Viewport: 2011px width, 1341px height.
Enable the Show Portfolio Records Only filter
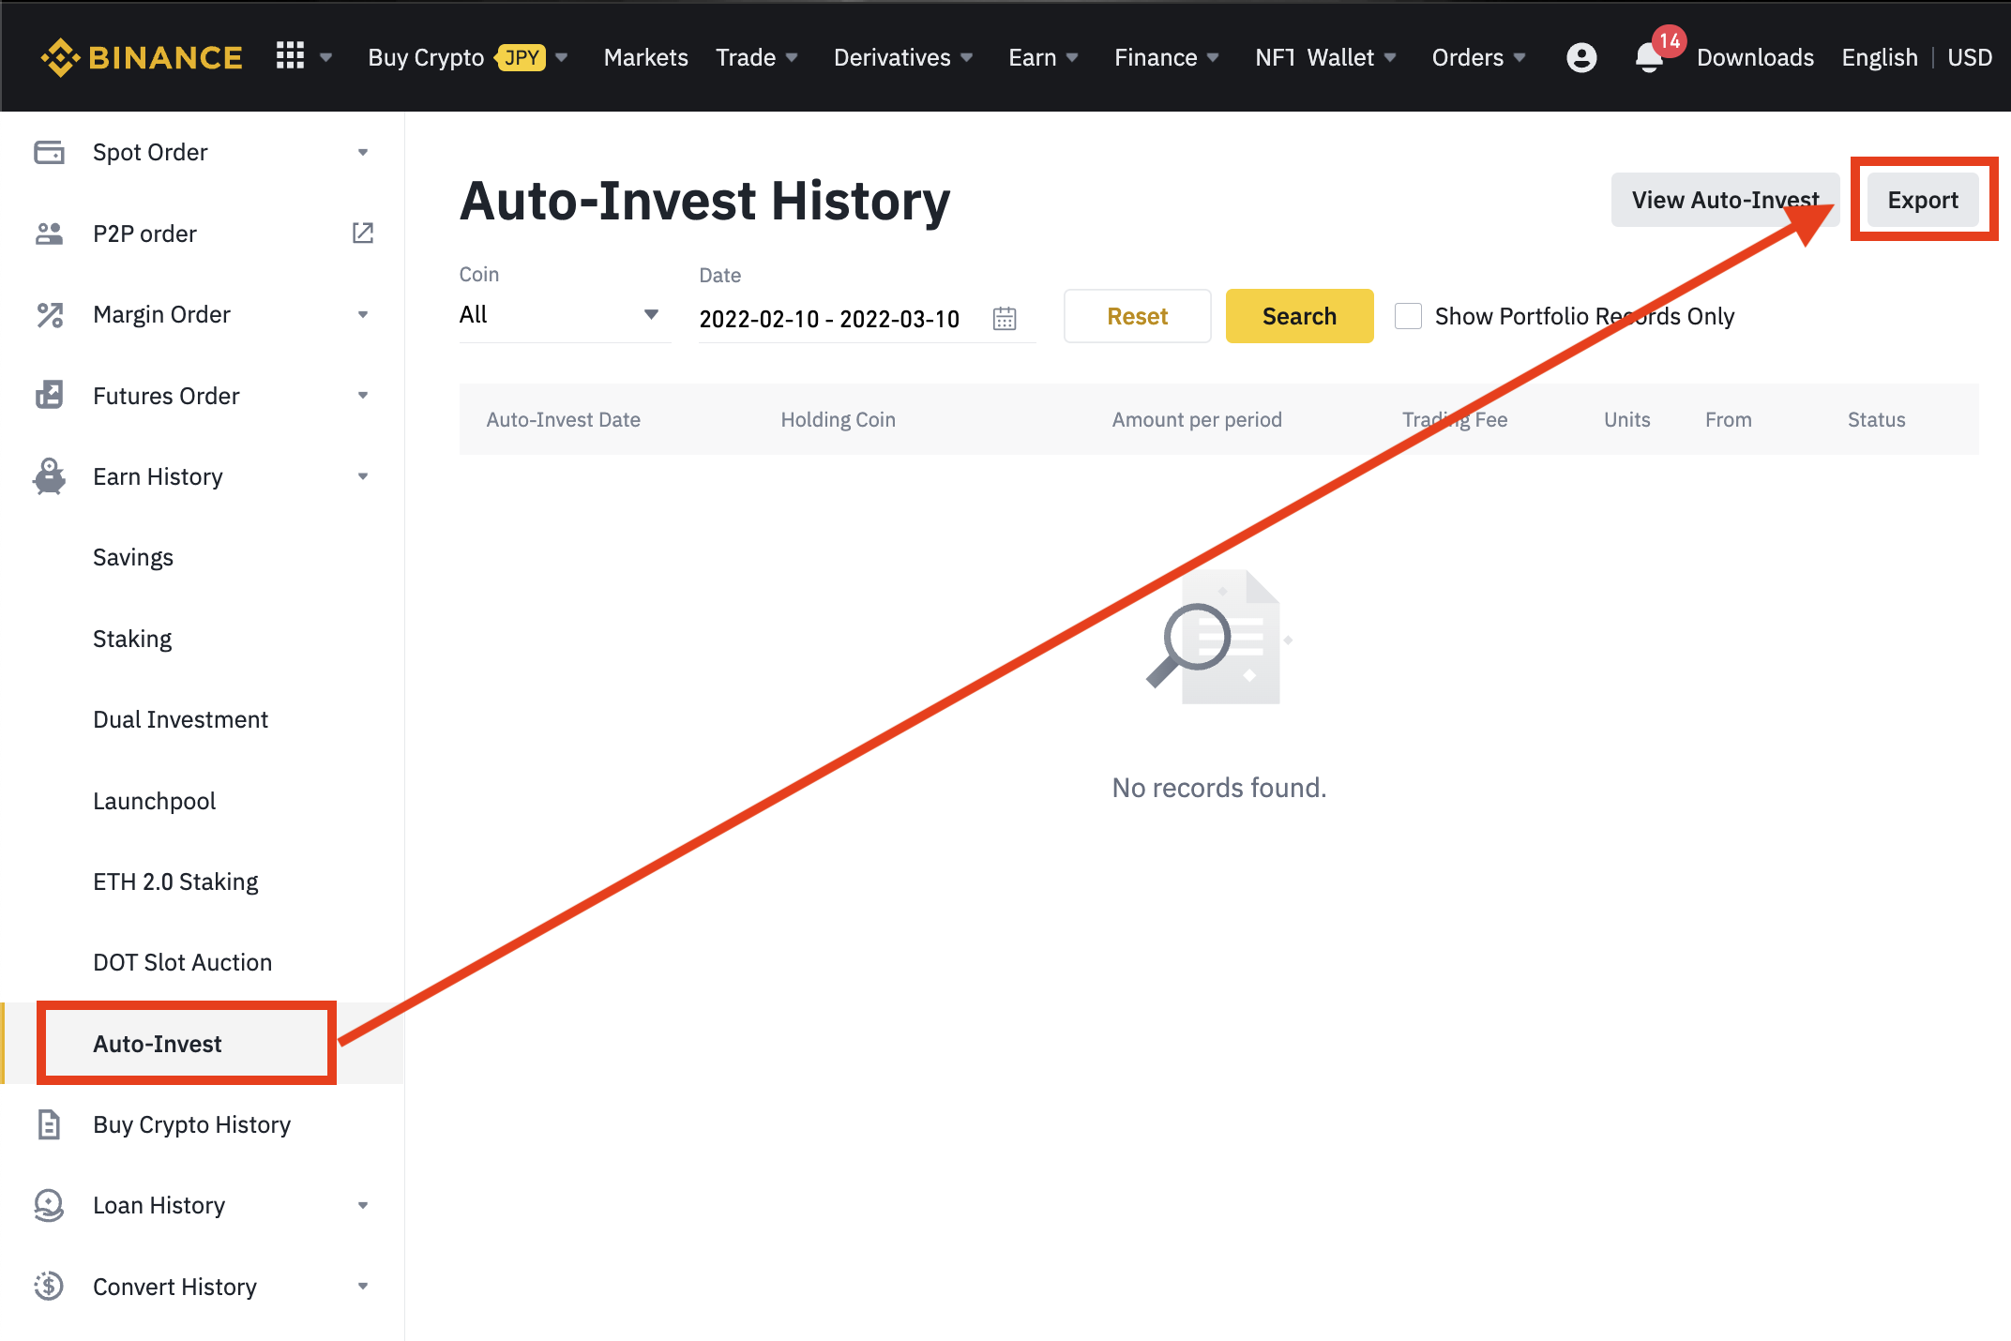(1405, 316)
